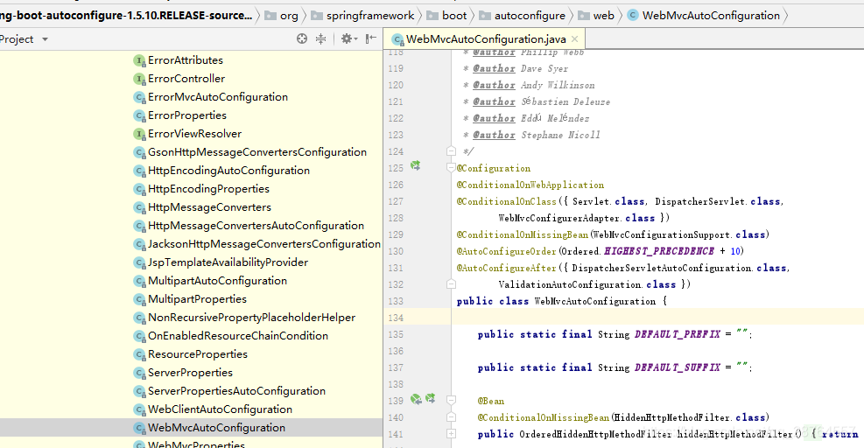The height and width of the screenshot is (448, 864).
Task: Click the second Spring gutter icon on line 139
Action: [431, 398]
